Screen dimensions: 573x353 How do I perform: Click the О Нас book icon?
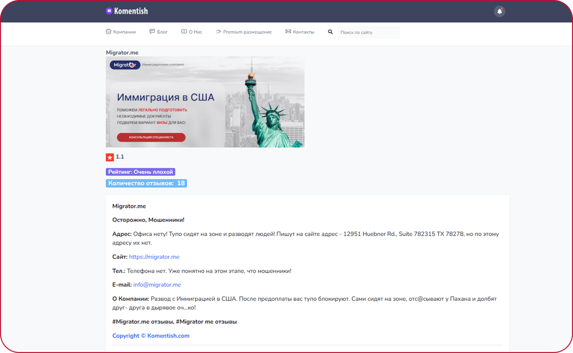tap(184, 31)
